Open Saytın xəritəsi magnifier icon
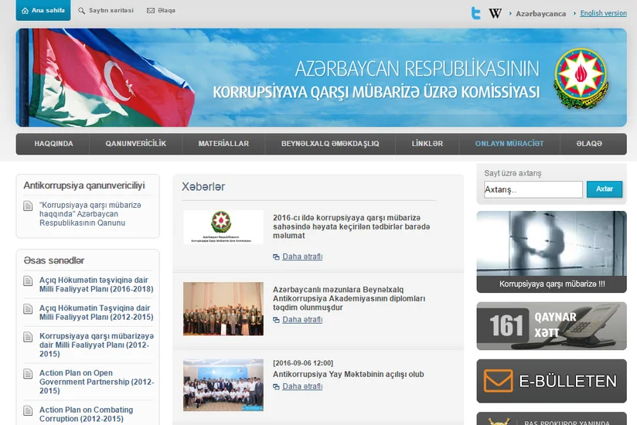This screenshot has width=637, height=425. point(82,11)
